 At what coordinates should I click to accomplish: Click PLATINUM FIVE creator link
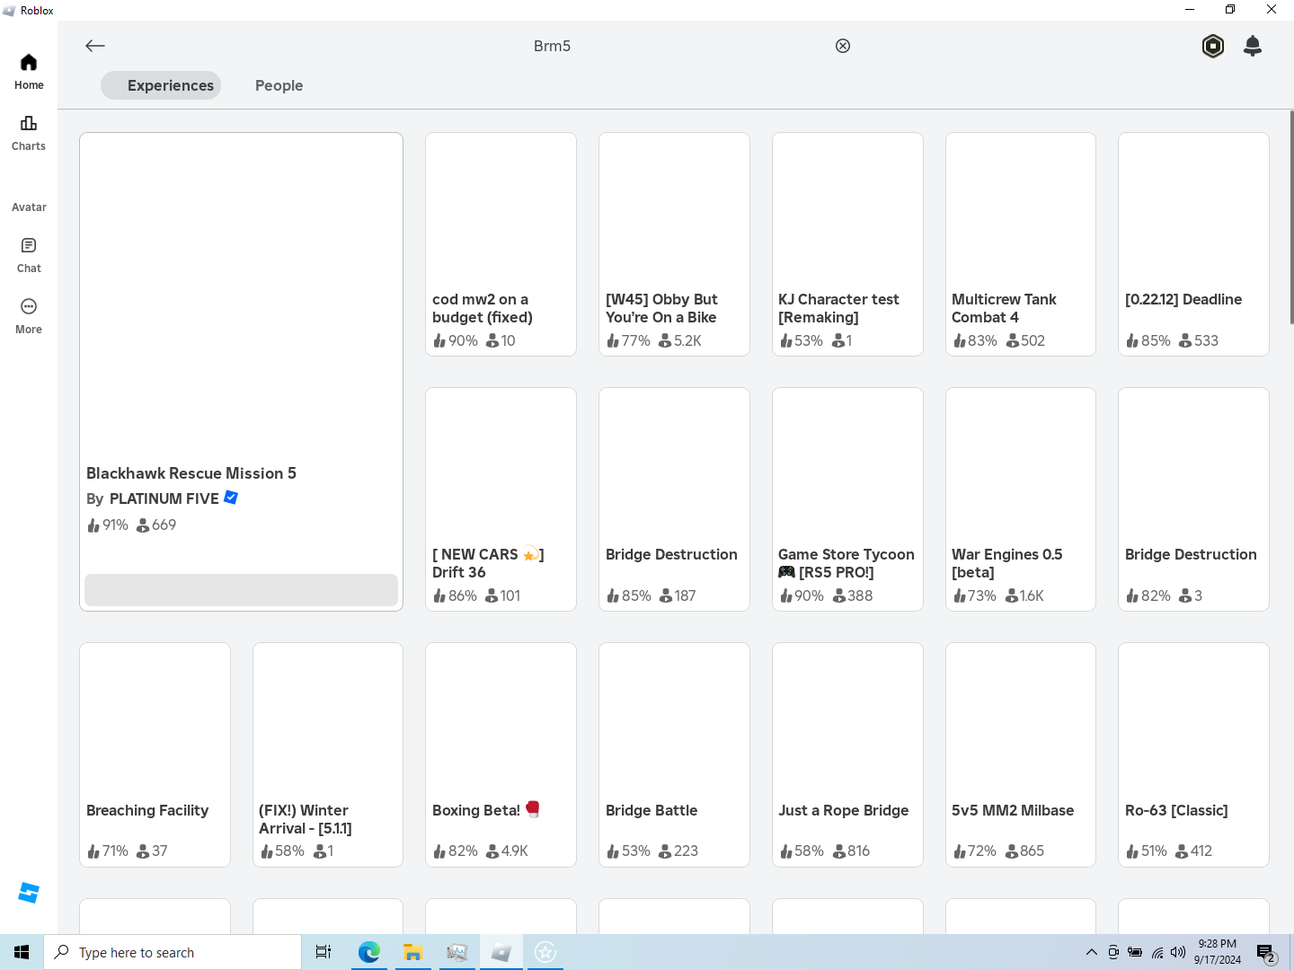click(x=164, y=498)
